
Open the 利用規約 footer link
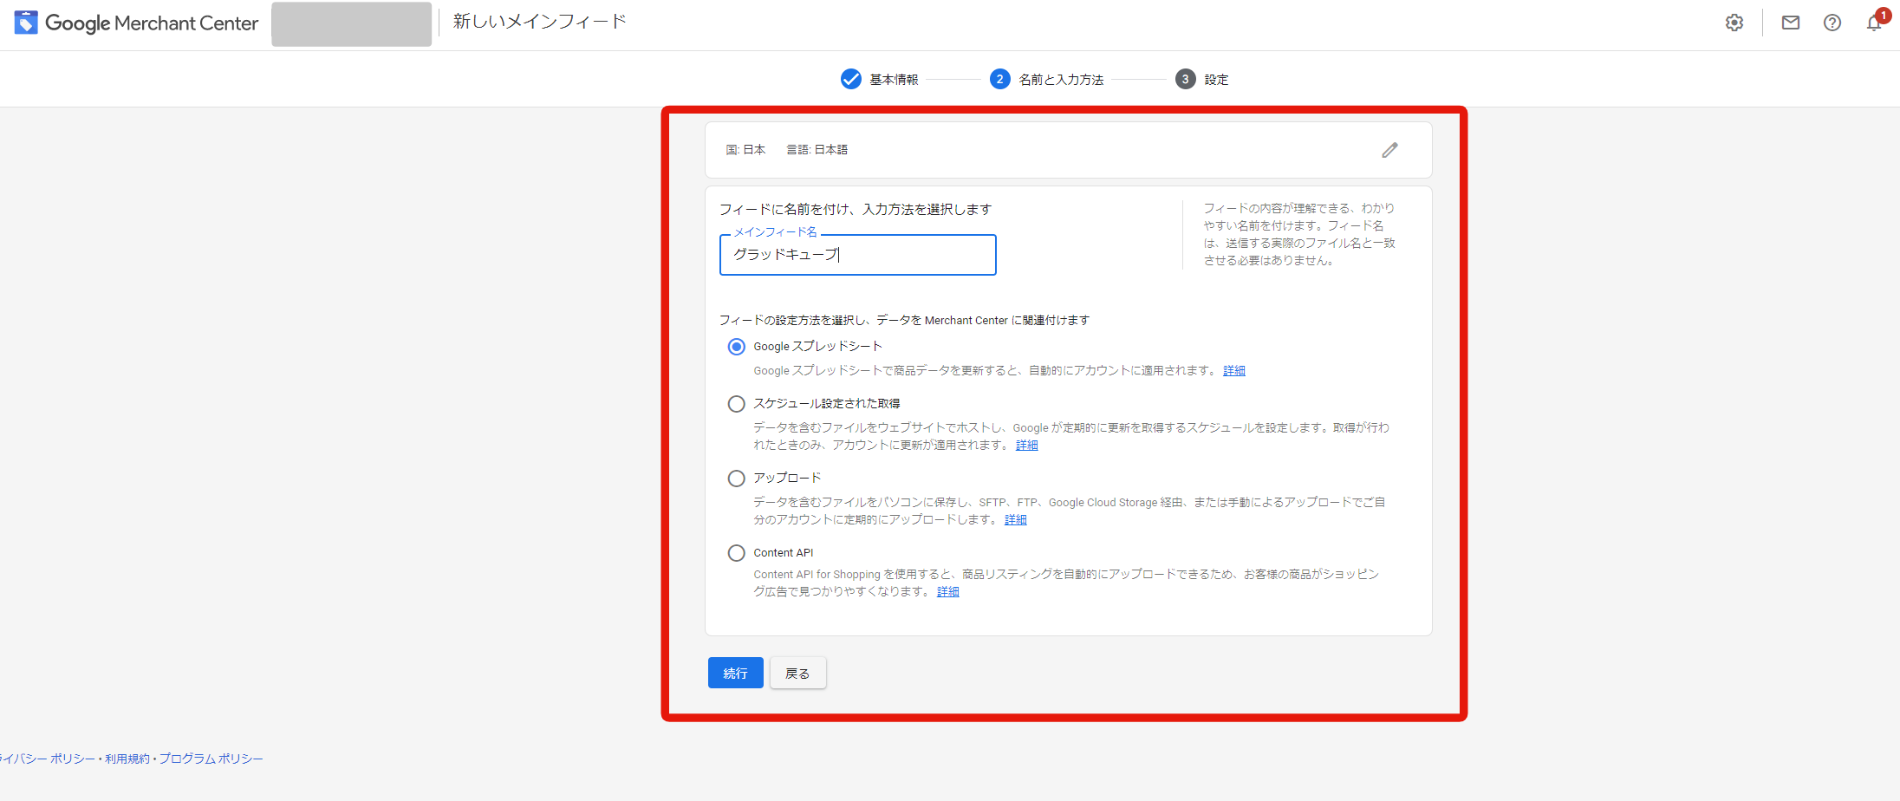pos(127,759)
